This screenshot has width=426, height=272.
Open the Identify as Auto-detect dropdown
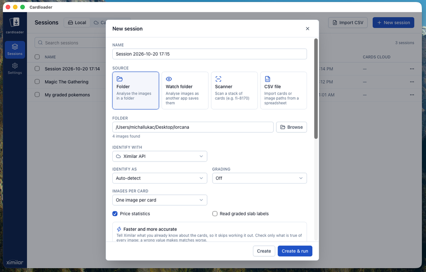tap(160, 178)
